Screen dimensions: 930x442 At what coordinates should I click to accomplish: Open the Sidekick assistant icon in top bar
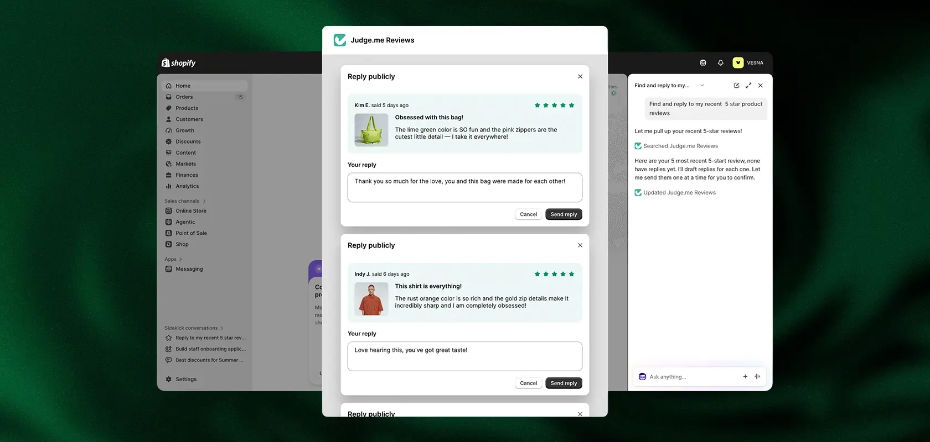point(703,63)
